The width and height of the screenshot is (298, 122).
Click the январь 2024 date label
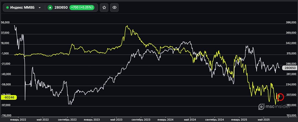[165, 120]
